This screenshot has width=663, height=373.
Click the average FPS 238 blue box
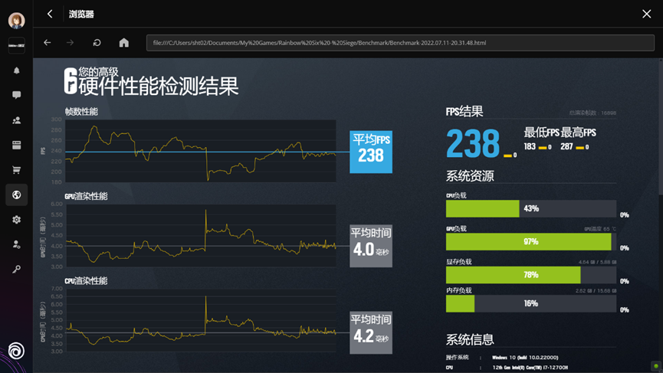[x=371, y=152]
